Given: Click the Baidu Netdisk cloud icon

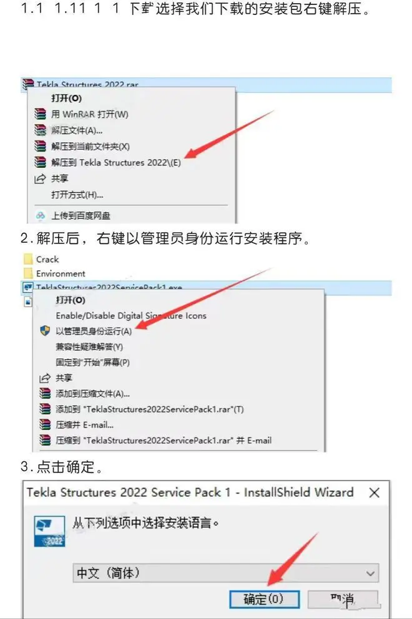Looking at the screenshot, I should [x=41, y=215].
